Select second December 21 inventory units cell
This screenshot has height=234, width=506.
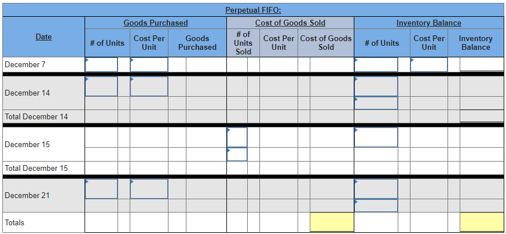[x=376, y=206]
